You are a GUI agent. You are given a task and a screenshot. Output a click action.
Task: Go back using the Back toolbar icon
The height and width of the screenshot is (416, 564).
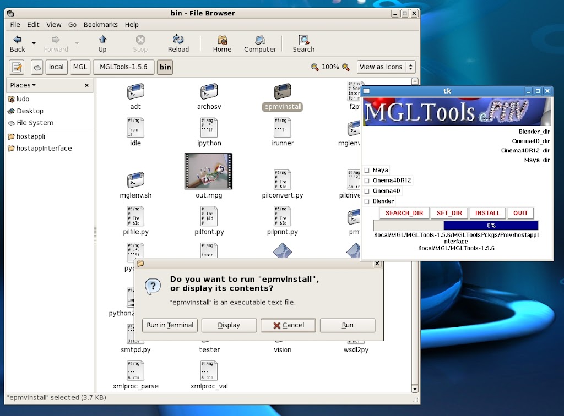pos(17,44)
